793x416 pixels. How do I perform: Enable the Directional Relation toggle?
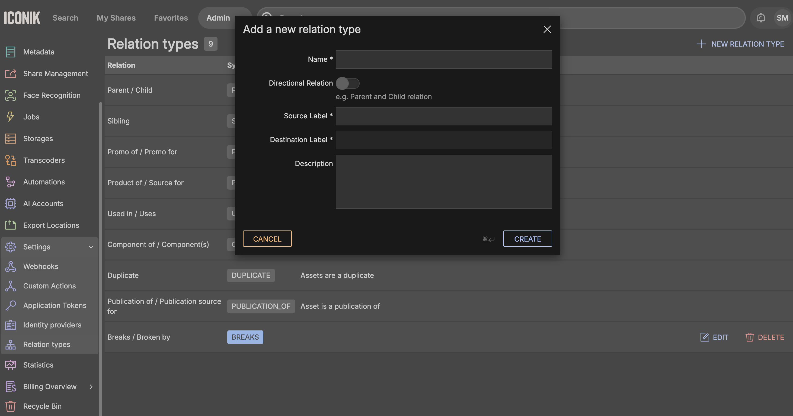pos(347,83)
